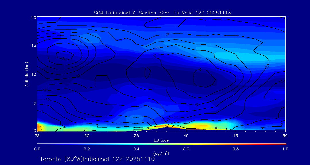Screen dimensions: 310x165
Task: Click the altitude axis tick "20" at top
Action: [34, 17]
